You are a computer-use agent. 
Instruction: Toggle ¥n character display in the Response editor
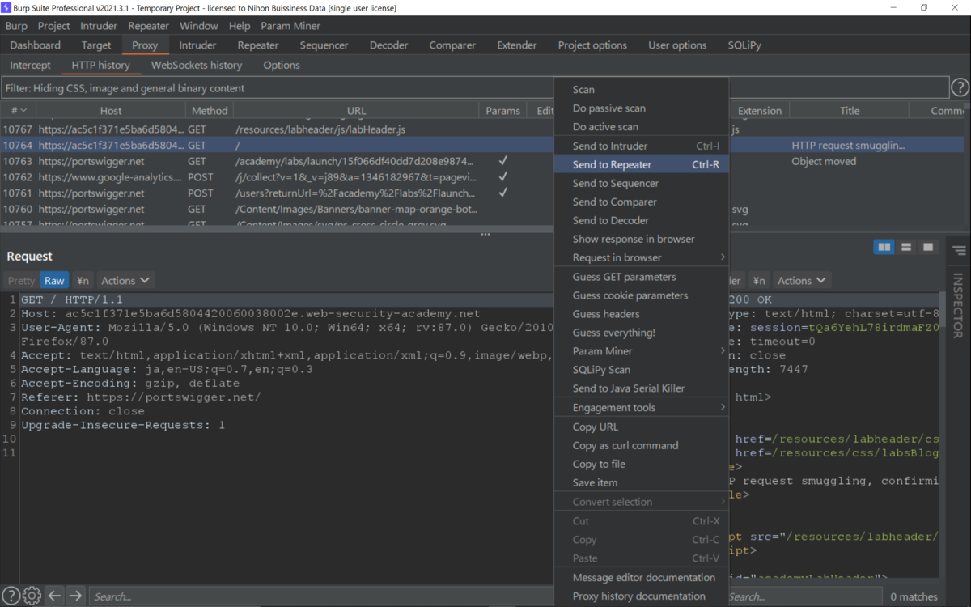click(x=758, y=280)
